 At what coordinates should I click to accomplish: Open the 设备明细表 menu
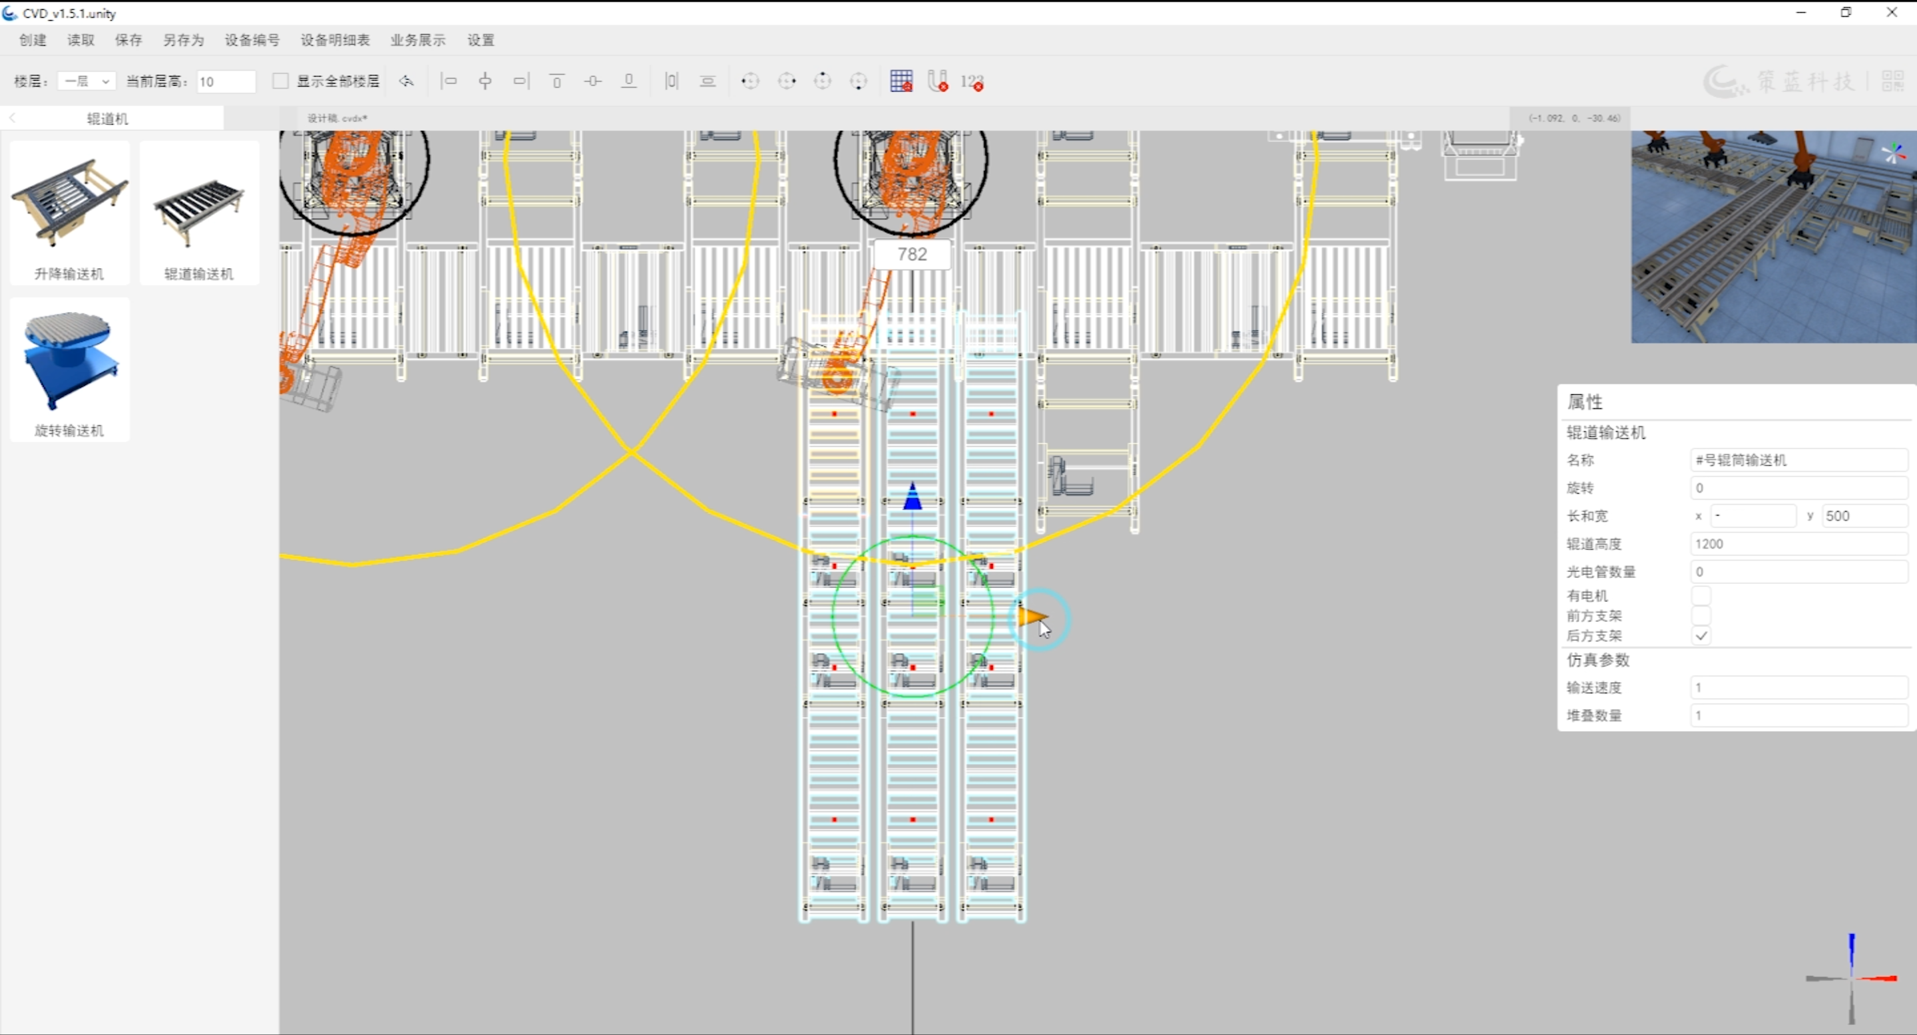pyautogui.click(x=335, y=40)
